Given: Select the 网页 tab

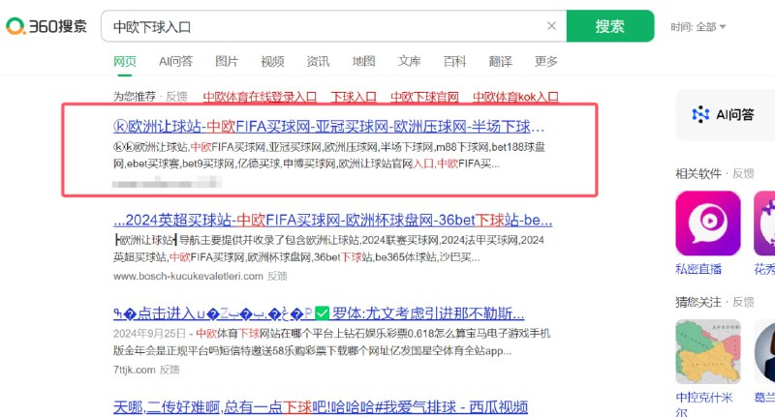Looking at the screenshot, I should [125, 61].
